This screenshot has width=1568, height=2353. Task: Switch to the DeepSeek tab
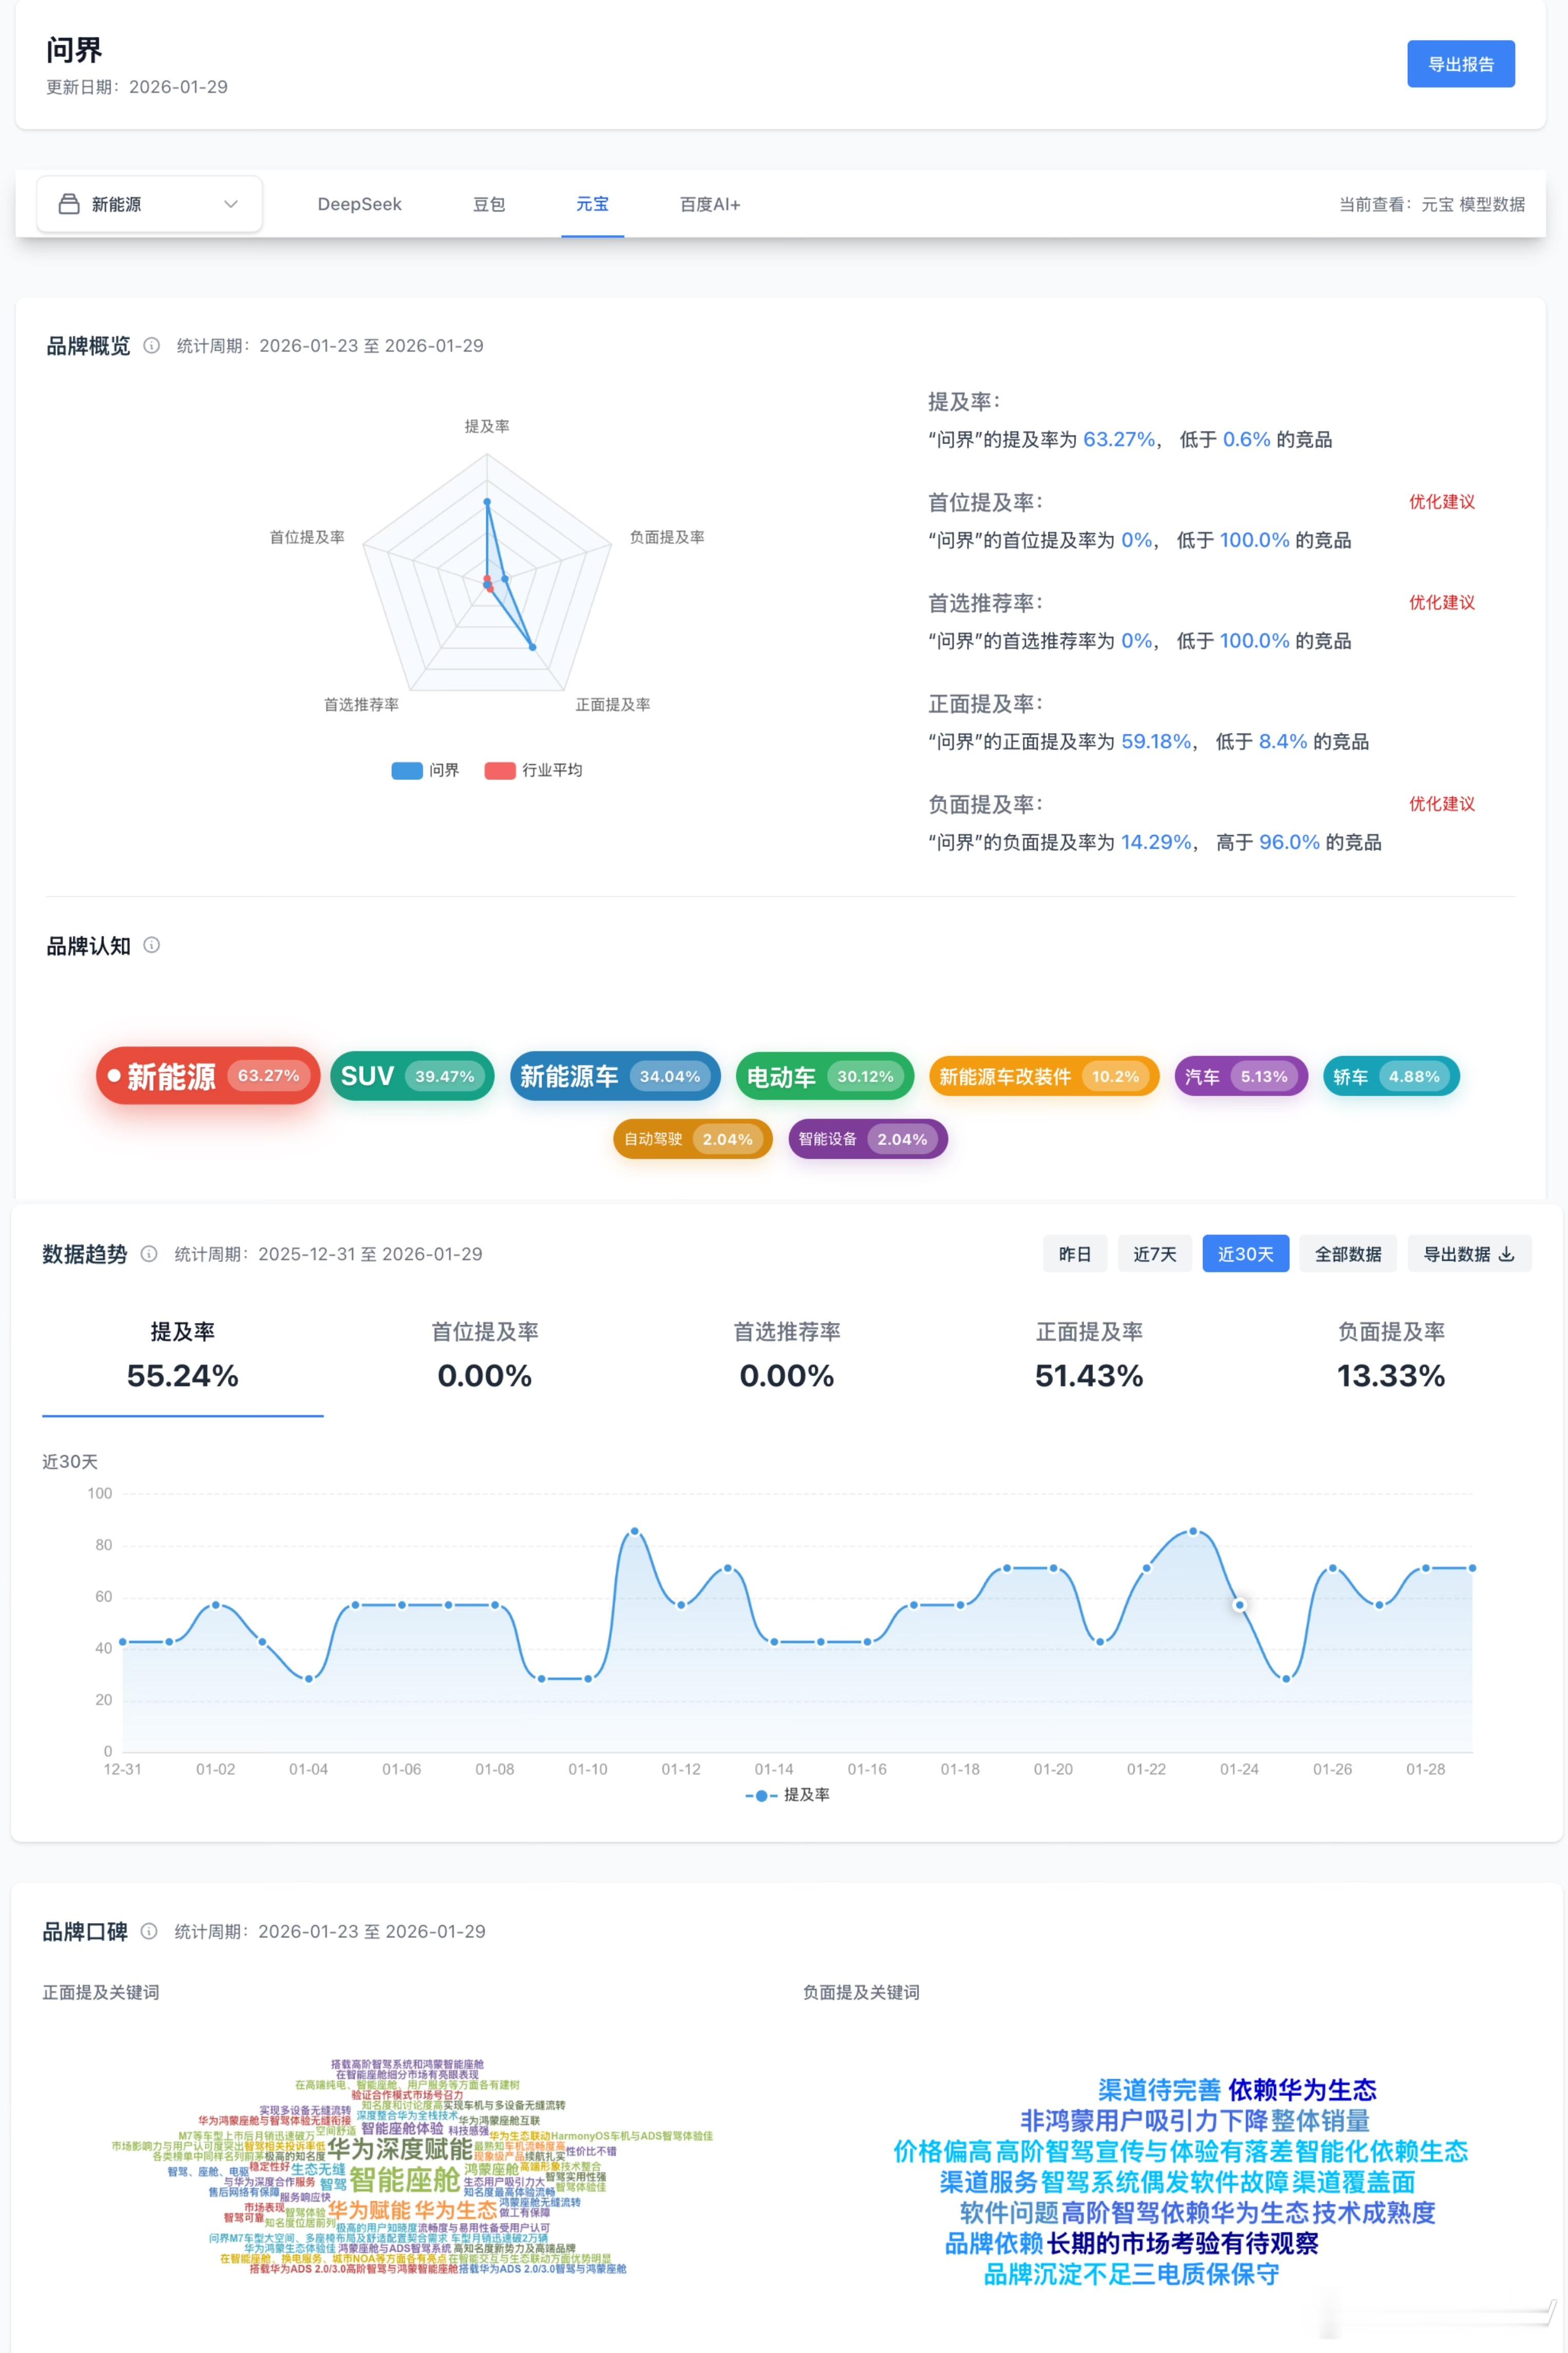(359, 204)
